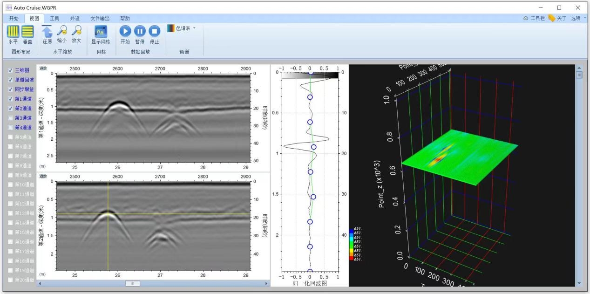This screenshot has height=294, width=590.
Task: Click the 缩小 zoom out magnifier
Action: pyautogui.click(x=61, y=32)
